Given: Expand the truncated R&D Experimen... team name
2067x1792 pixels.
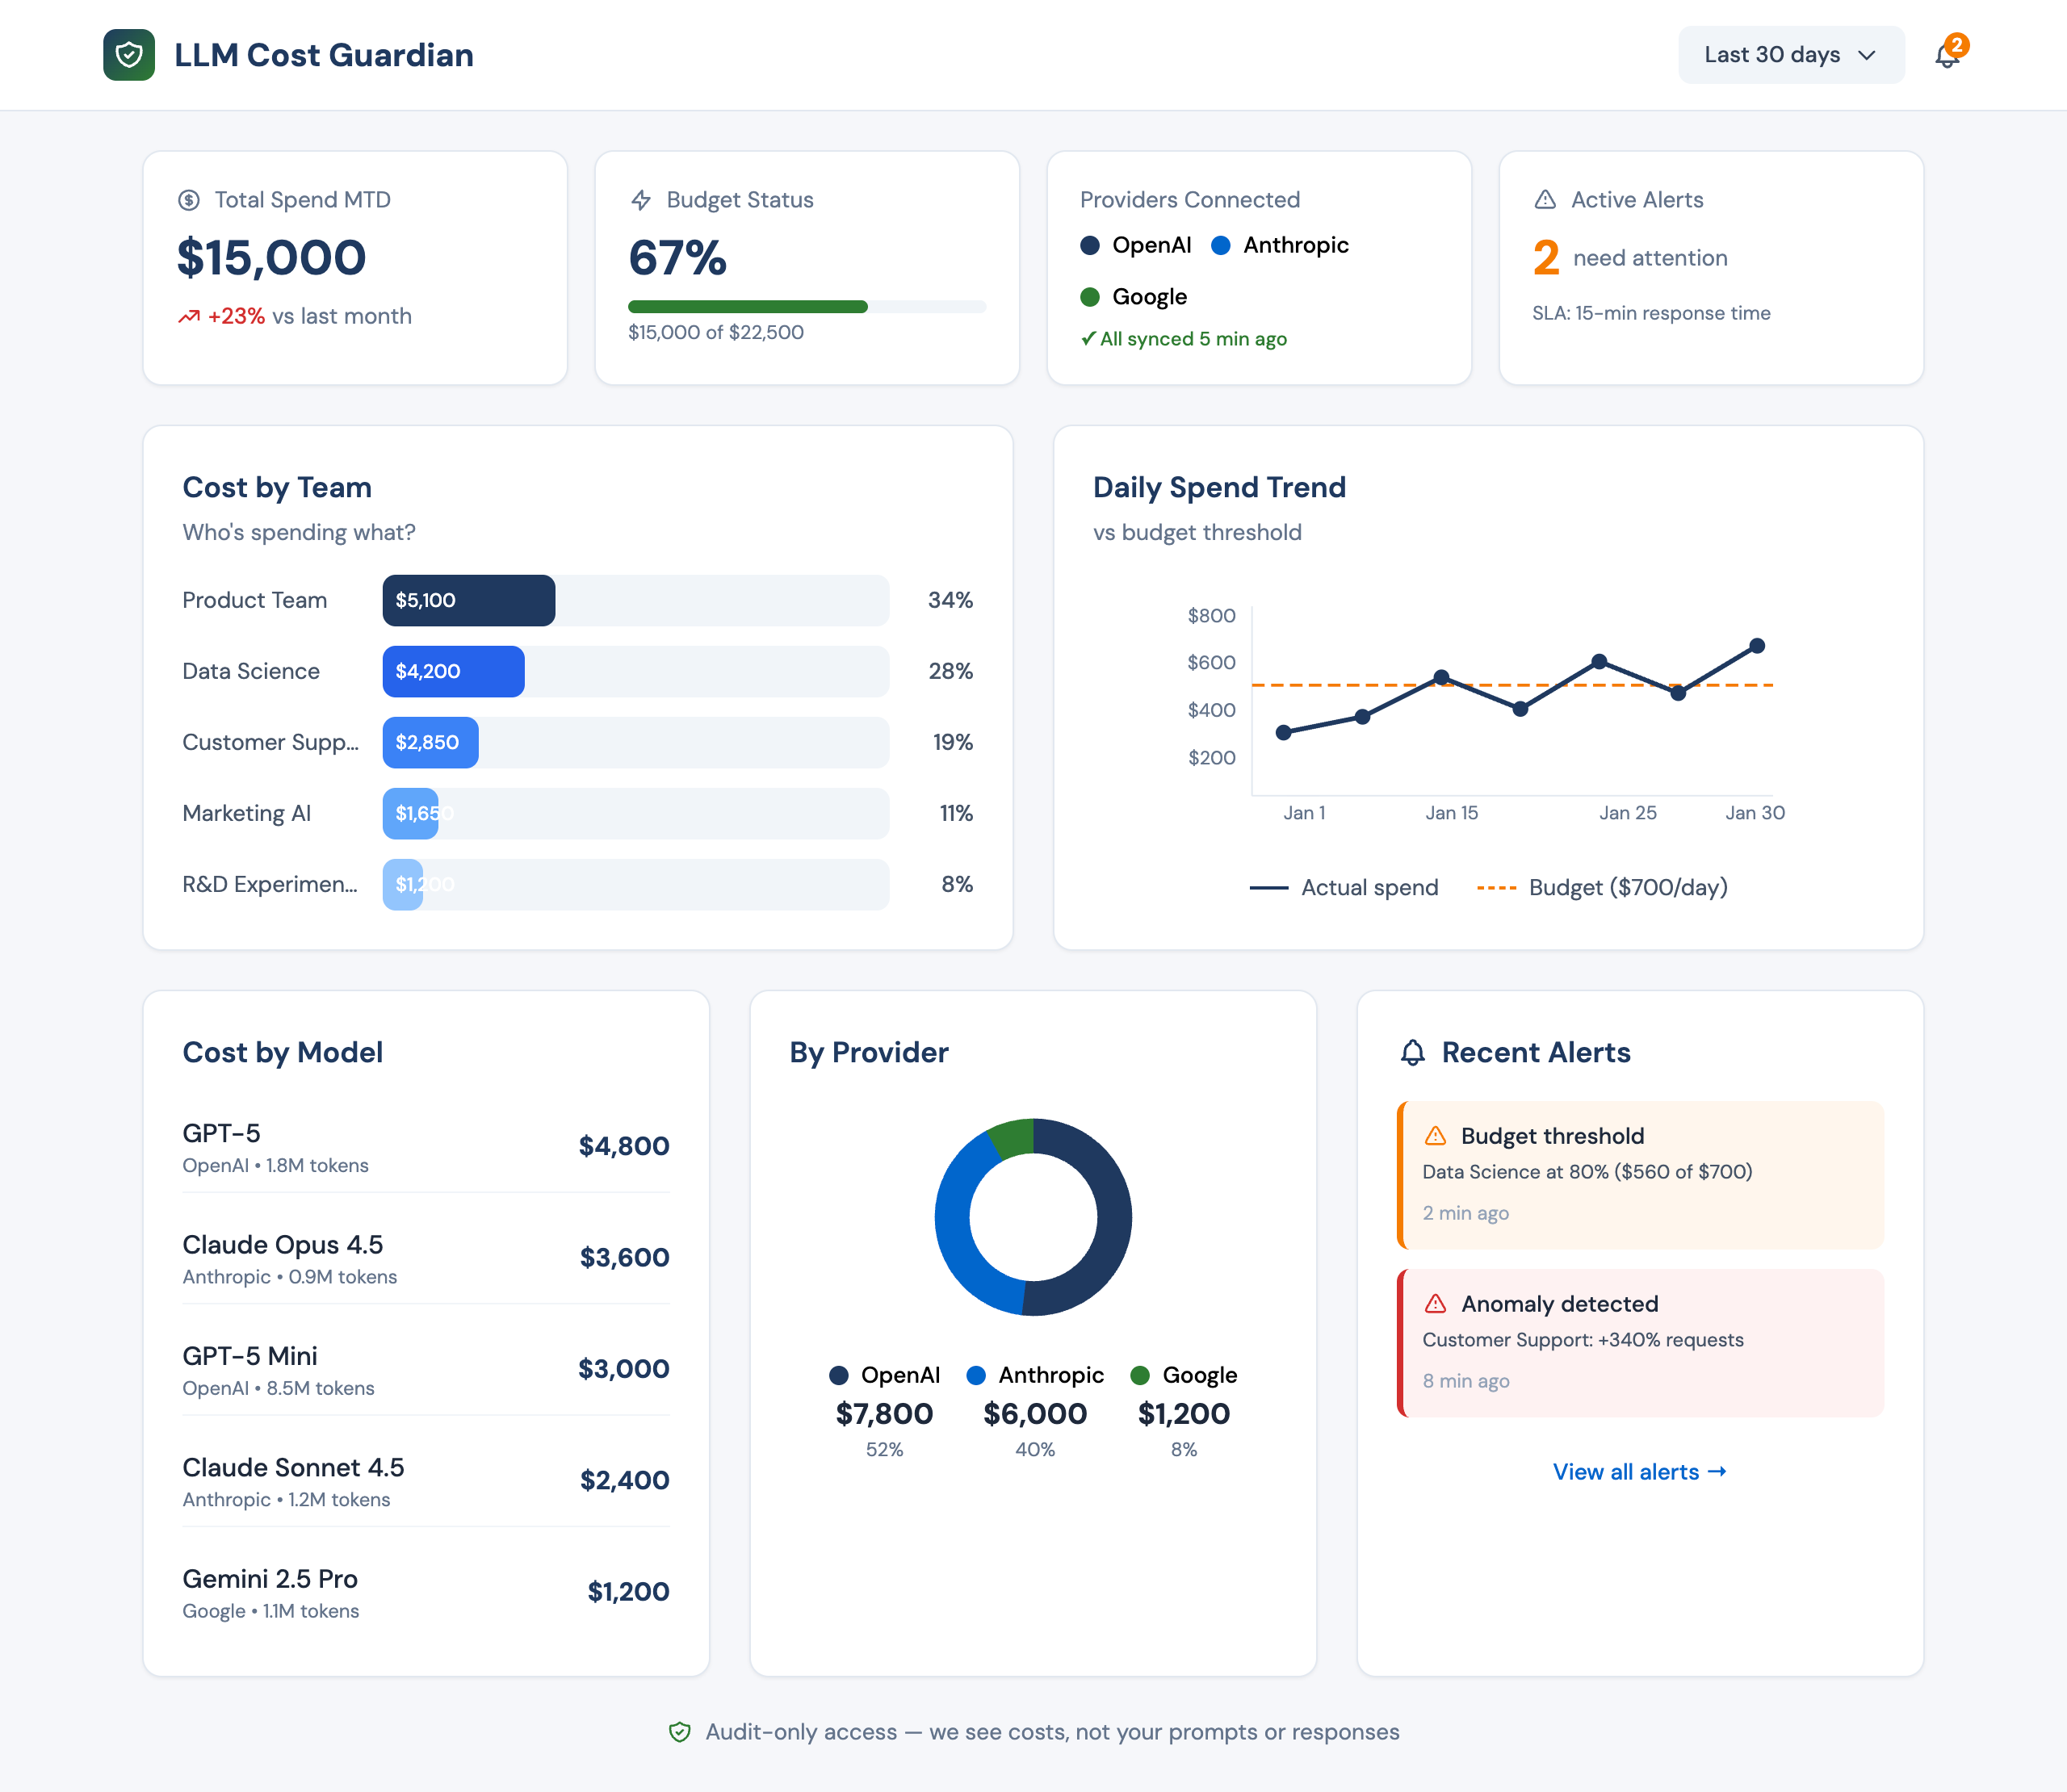Looking at the screenshot, I should [270, 884].
